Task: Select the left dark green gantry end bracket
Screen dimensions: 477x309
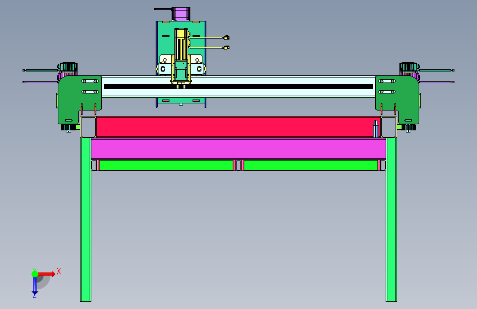Action: click(79, 100)
